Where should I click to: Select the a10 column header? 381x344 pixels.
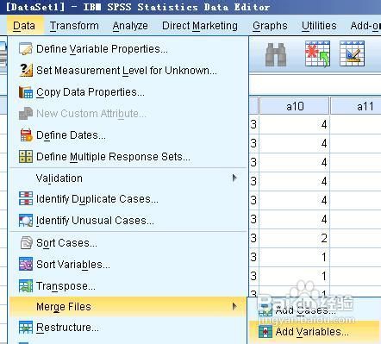click(x=295, y=106)
